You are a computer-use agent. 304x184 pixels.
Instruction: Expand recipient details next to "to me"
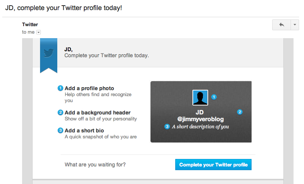(39, 32)
